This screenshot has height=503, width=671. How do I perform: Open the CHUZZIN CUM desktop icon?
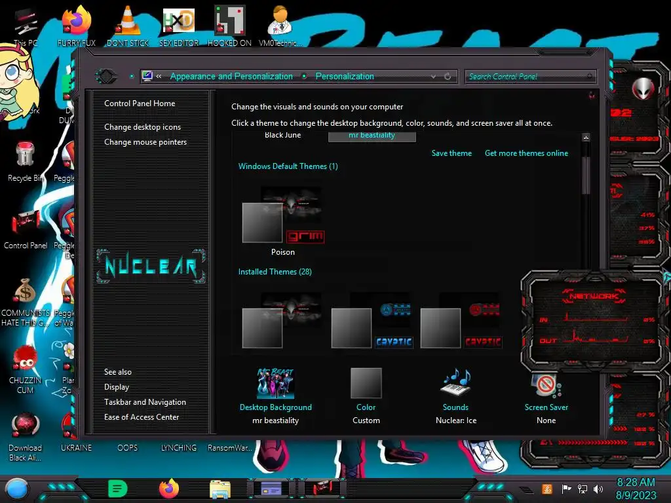(25, 369)
